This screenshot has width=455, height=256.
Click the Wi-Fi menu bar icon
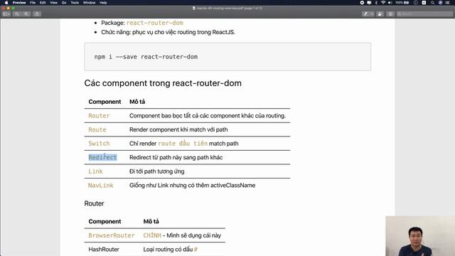pos(383,3)
